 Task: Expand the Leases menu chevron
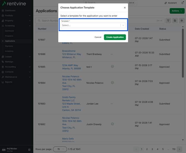pos(30,57)
